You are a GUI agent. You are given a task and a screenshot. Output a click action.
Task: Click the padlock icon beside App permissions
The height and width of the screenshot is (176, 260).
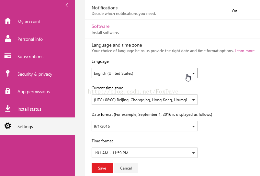click(x=8, y=91)
